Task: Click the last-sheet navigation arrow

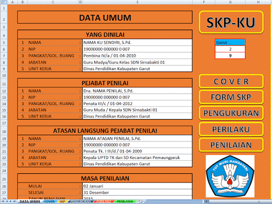Action: coord(14,201)
